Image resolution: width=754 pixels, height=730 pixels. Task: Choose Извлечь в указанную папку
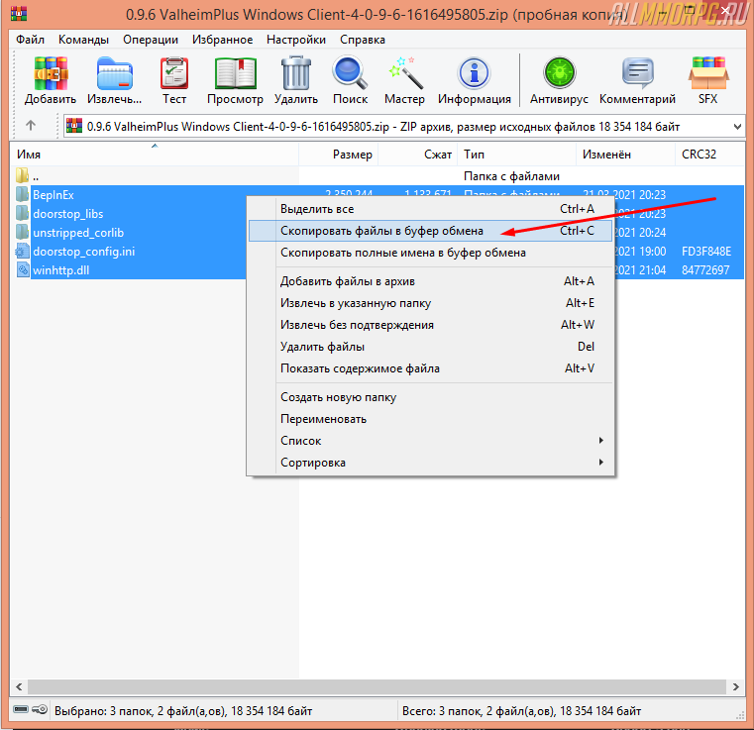(430, 303)
